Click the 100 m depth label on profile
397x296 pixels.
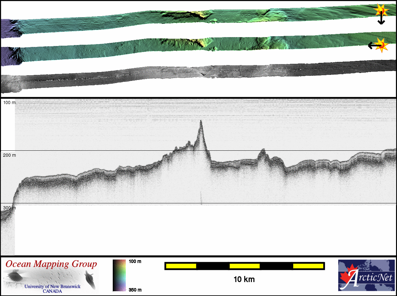tap(10, 102)
